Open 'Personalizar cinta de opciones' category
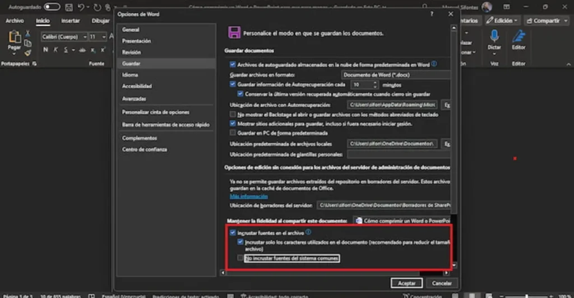 click(166, 112)
